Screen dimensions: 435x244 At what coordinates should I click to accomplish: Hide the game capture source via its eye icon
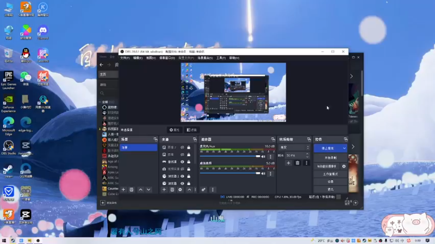pos(182,162)
